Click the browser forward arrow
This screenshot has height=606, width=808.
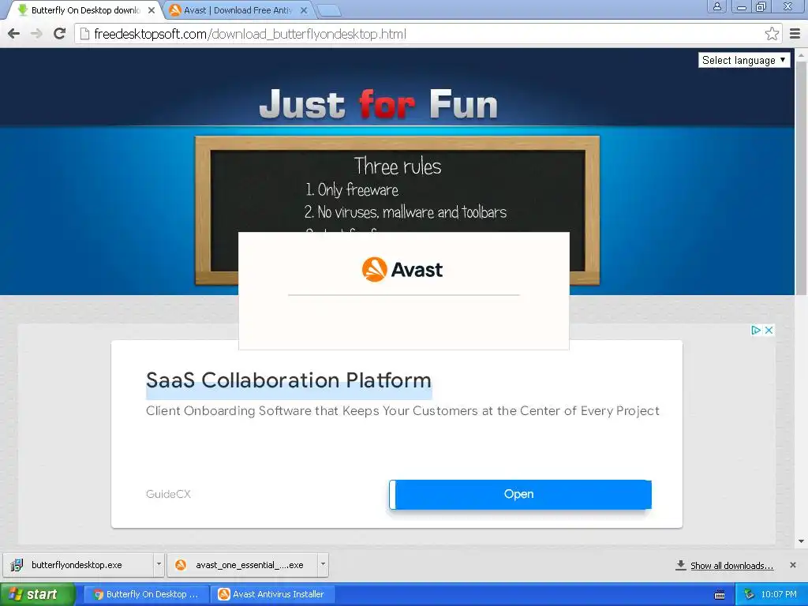(36, 34)
